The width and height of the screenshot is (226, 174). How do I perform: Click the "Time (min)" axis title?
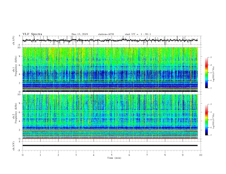click(x=114, y=158)
